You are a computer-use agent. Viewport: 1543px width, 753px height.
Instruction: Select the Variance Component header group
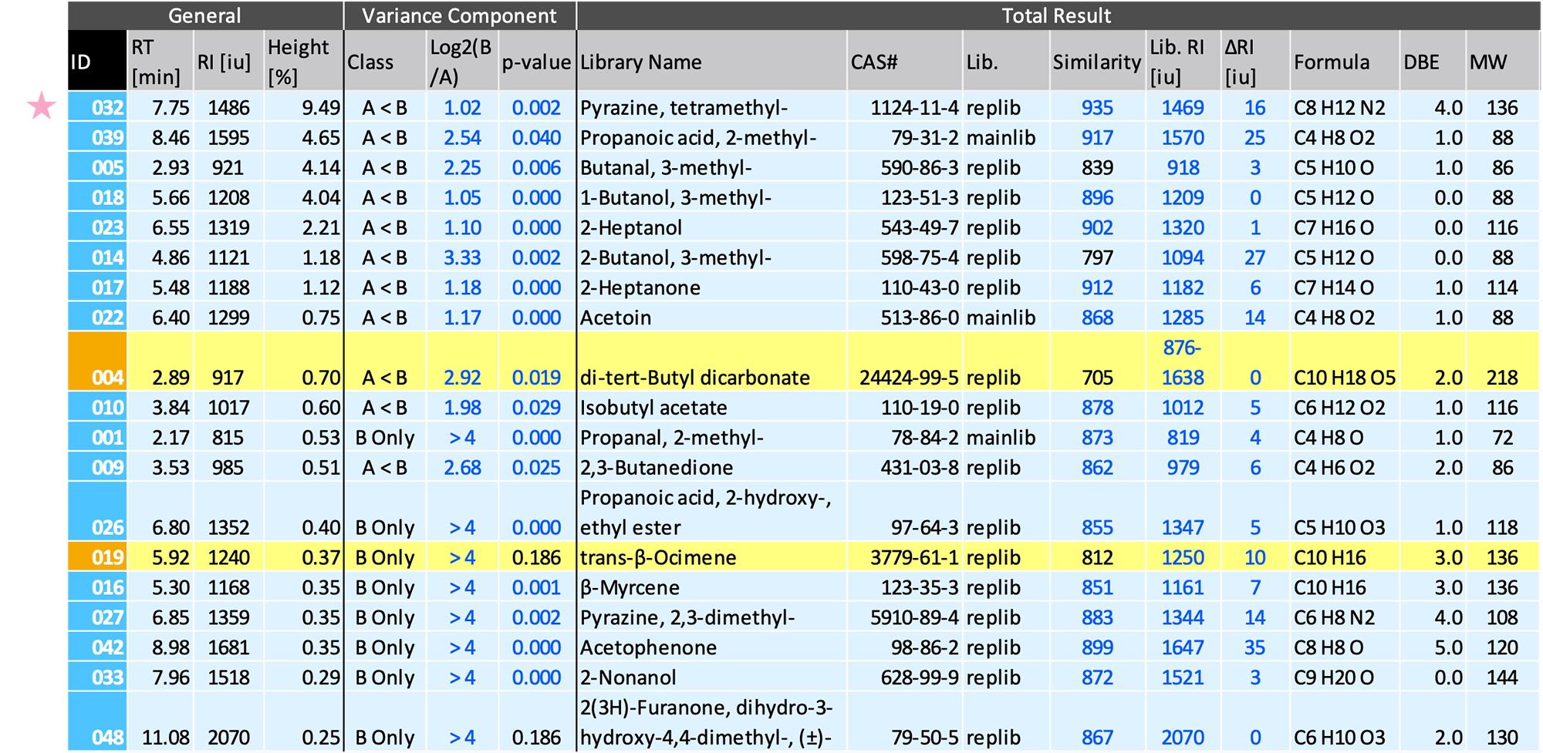[459, 15]
